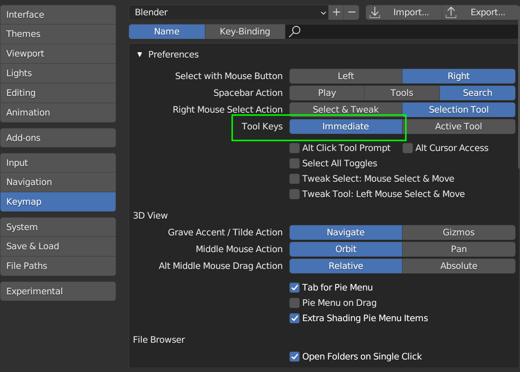Uncheck Open Folders on Single Click
This screenshot has height=372, width=520.
[294, 356]
